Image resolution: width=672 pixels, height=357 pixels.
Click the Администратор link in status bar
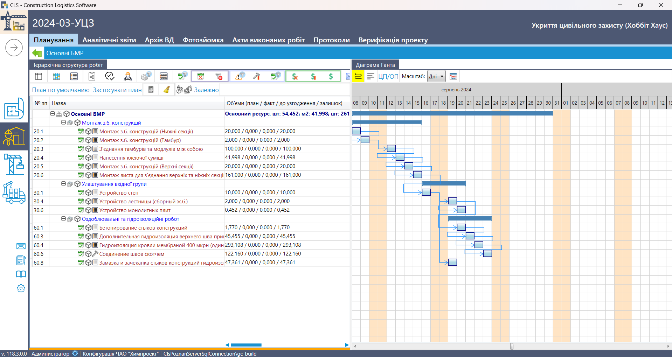click(x=50, y=353)
